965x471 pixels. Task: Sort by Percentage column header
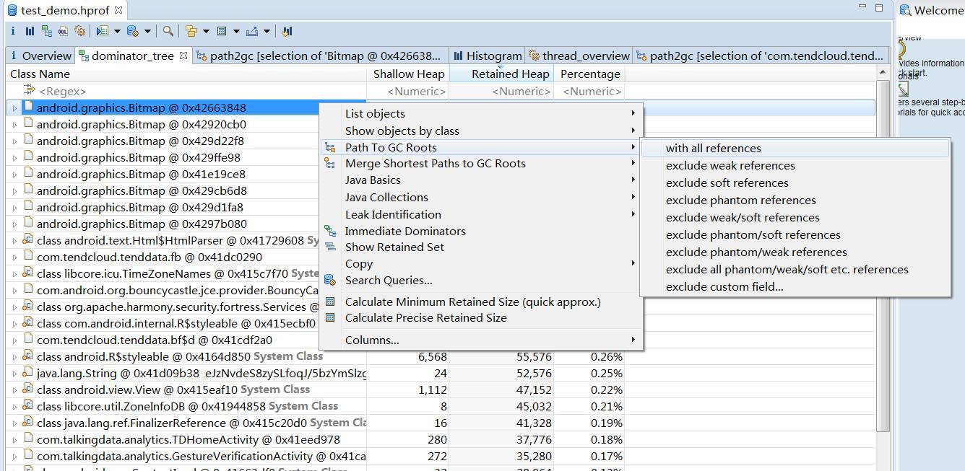(x=590, y=74)
